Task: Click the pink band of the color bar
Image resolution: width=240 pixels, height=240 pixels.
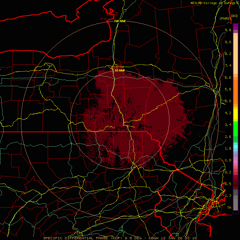Action: [x=235, y=162]
